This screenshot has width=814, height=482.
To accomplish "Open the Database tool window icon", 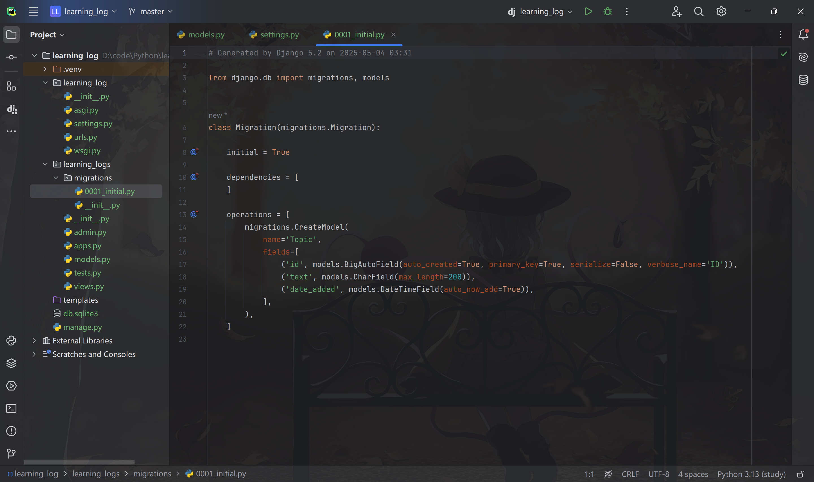I will pyautogui.click(x=803, y=79).
